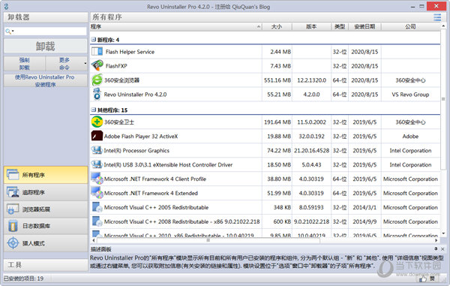
Task: Click the horizontal scrollbar right arrow
Action: click(436, 240)
